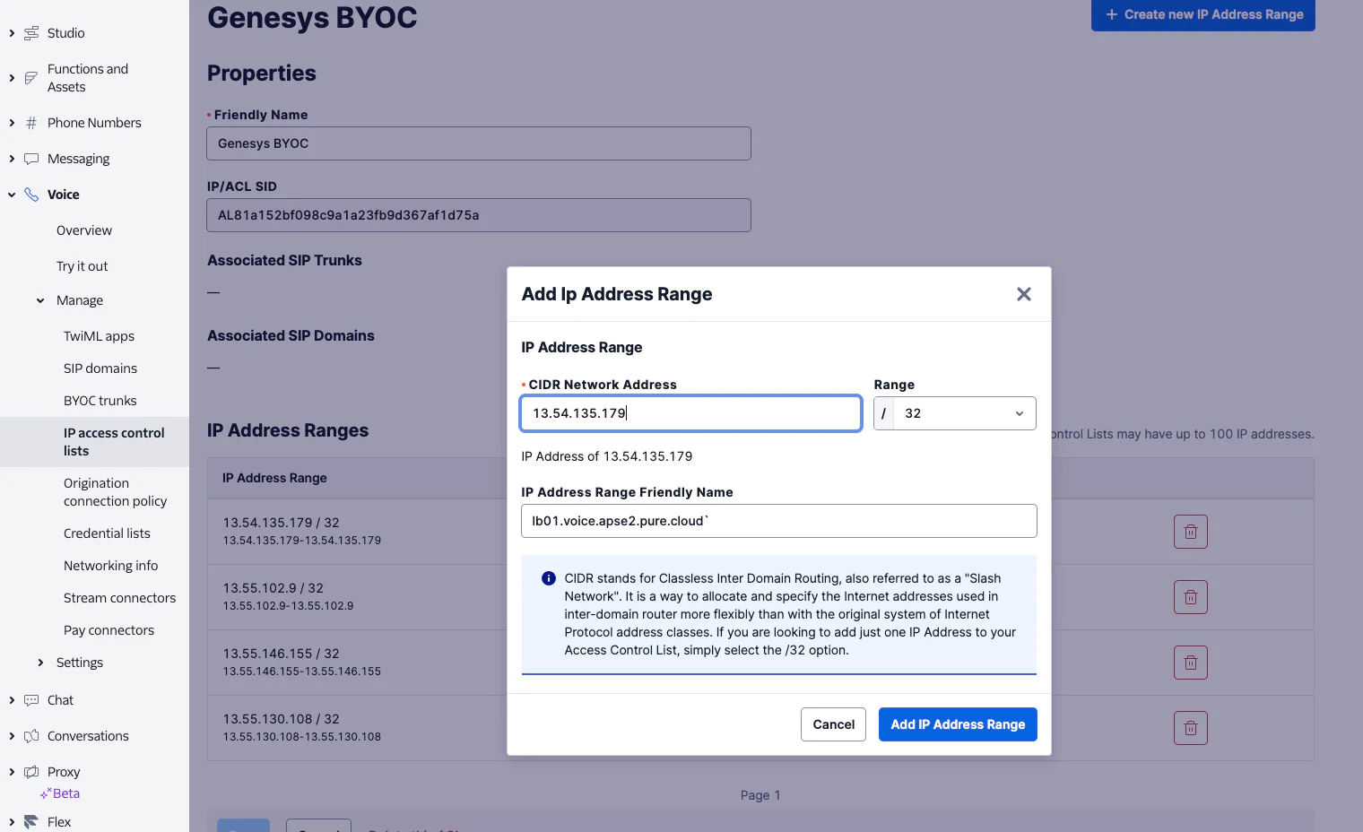The width and height of the screenshot is (1363, 832).
Task: Expand the Chat section chevron
Action: point(12,700)
